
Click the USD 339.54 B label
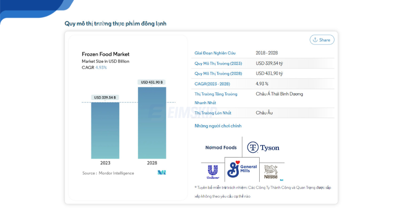pyautogui.click(x=105, y=97)
